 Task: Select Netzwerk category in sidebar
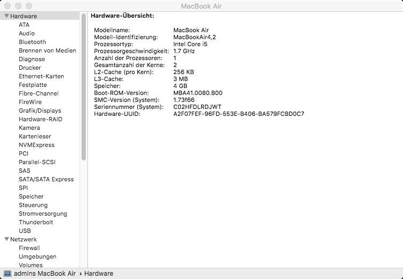point(24,239)
